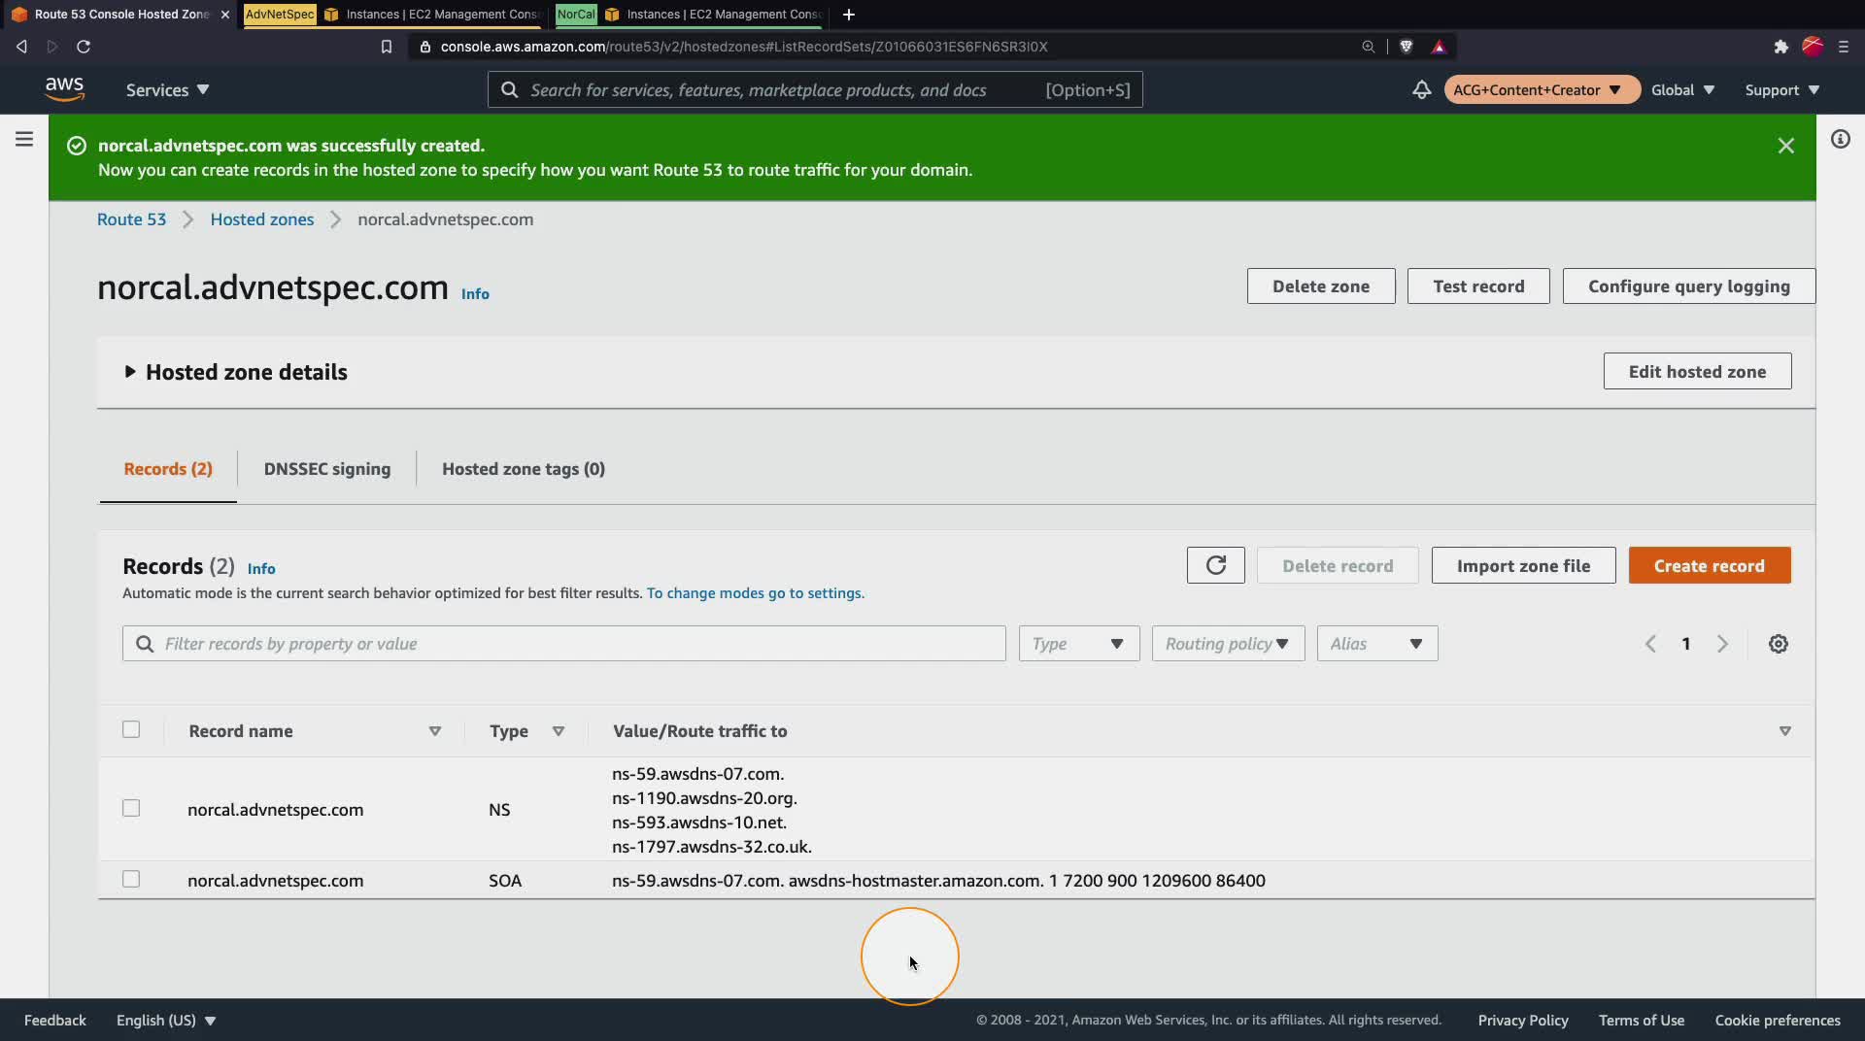This screenshot has width=1865, height=1041.
Task: Click the AWS services search box
Action: [815, 89]
